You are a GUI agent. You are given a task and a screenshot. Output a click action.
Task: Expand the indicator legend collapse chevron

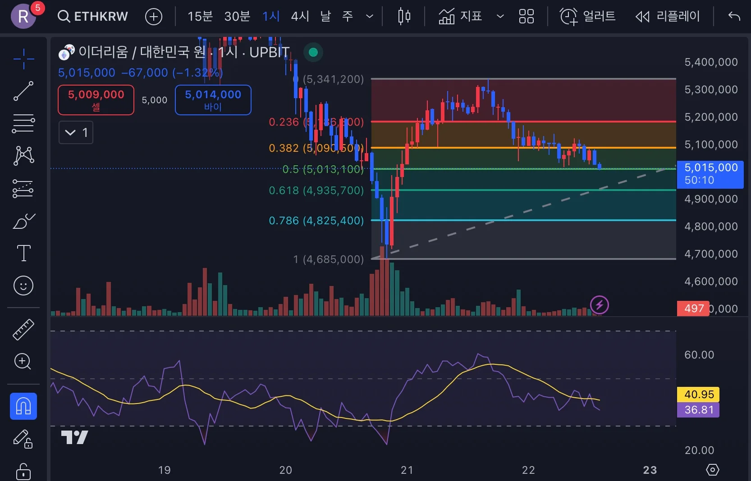coord(76,132)
